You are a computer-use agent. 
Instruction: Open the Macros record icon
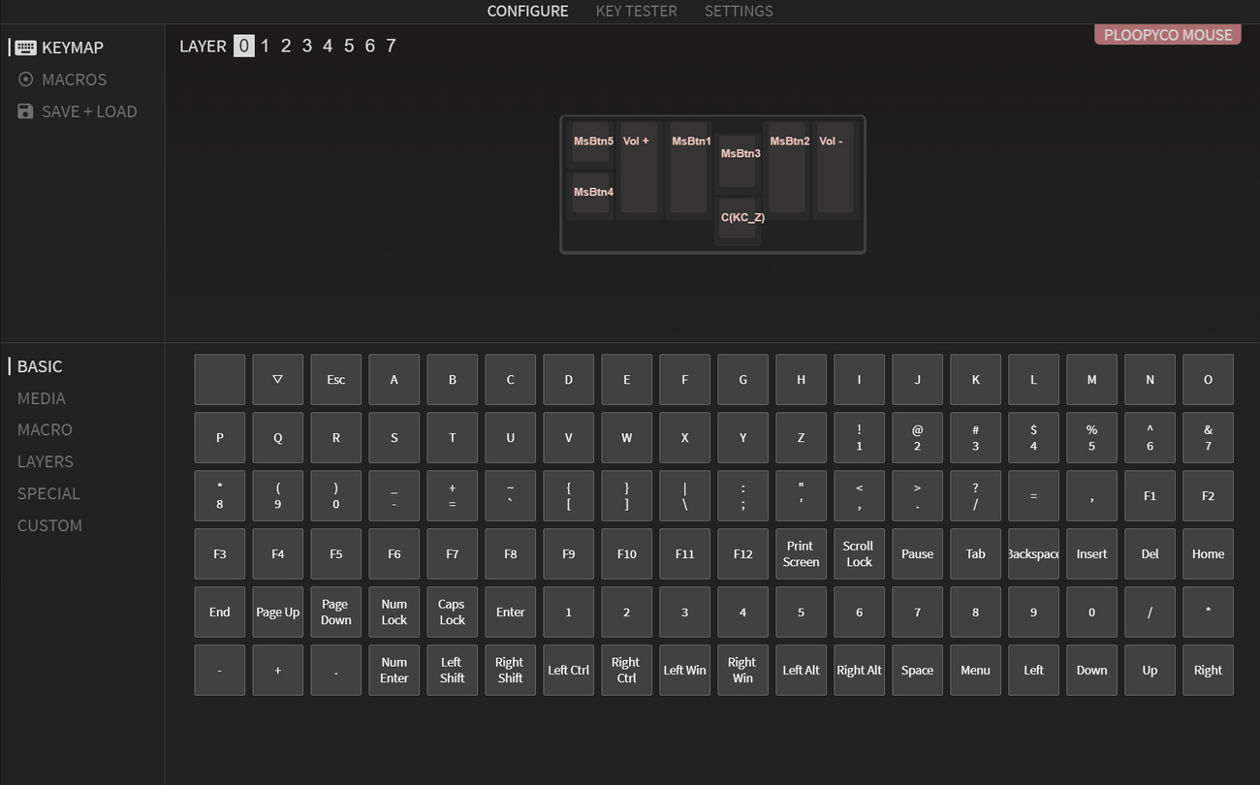point(26,79)
